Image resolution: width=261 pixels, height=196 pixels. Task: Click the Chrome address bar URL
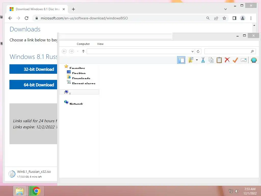point(84,18)
